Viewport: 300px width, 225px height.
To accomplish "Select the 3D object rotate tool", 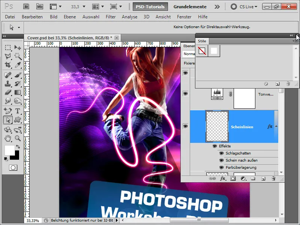I will click(x=8, y=130).
